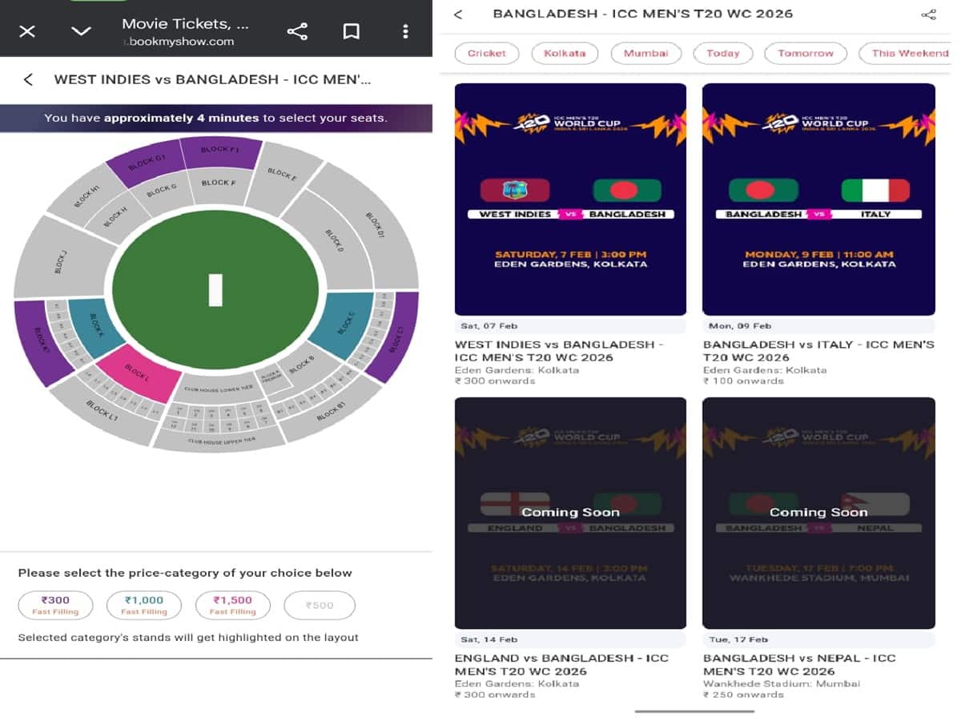Go back from the seat selection page
This screenshot has height=721, width=961.
click(29, 79)
